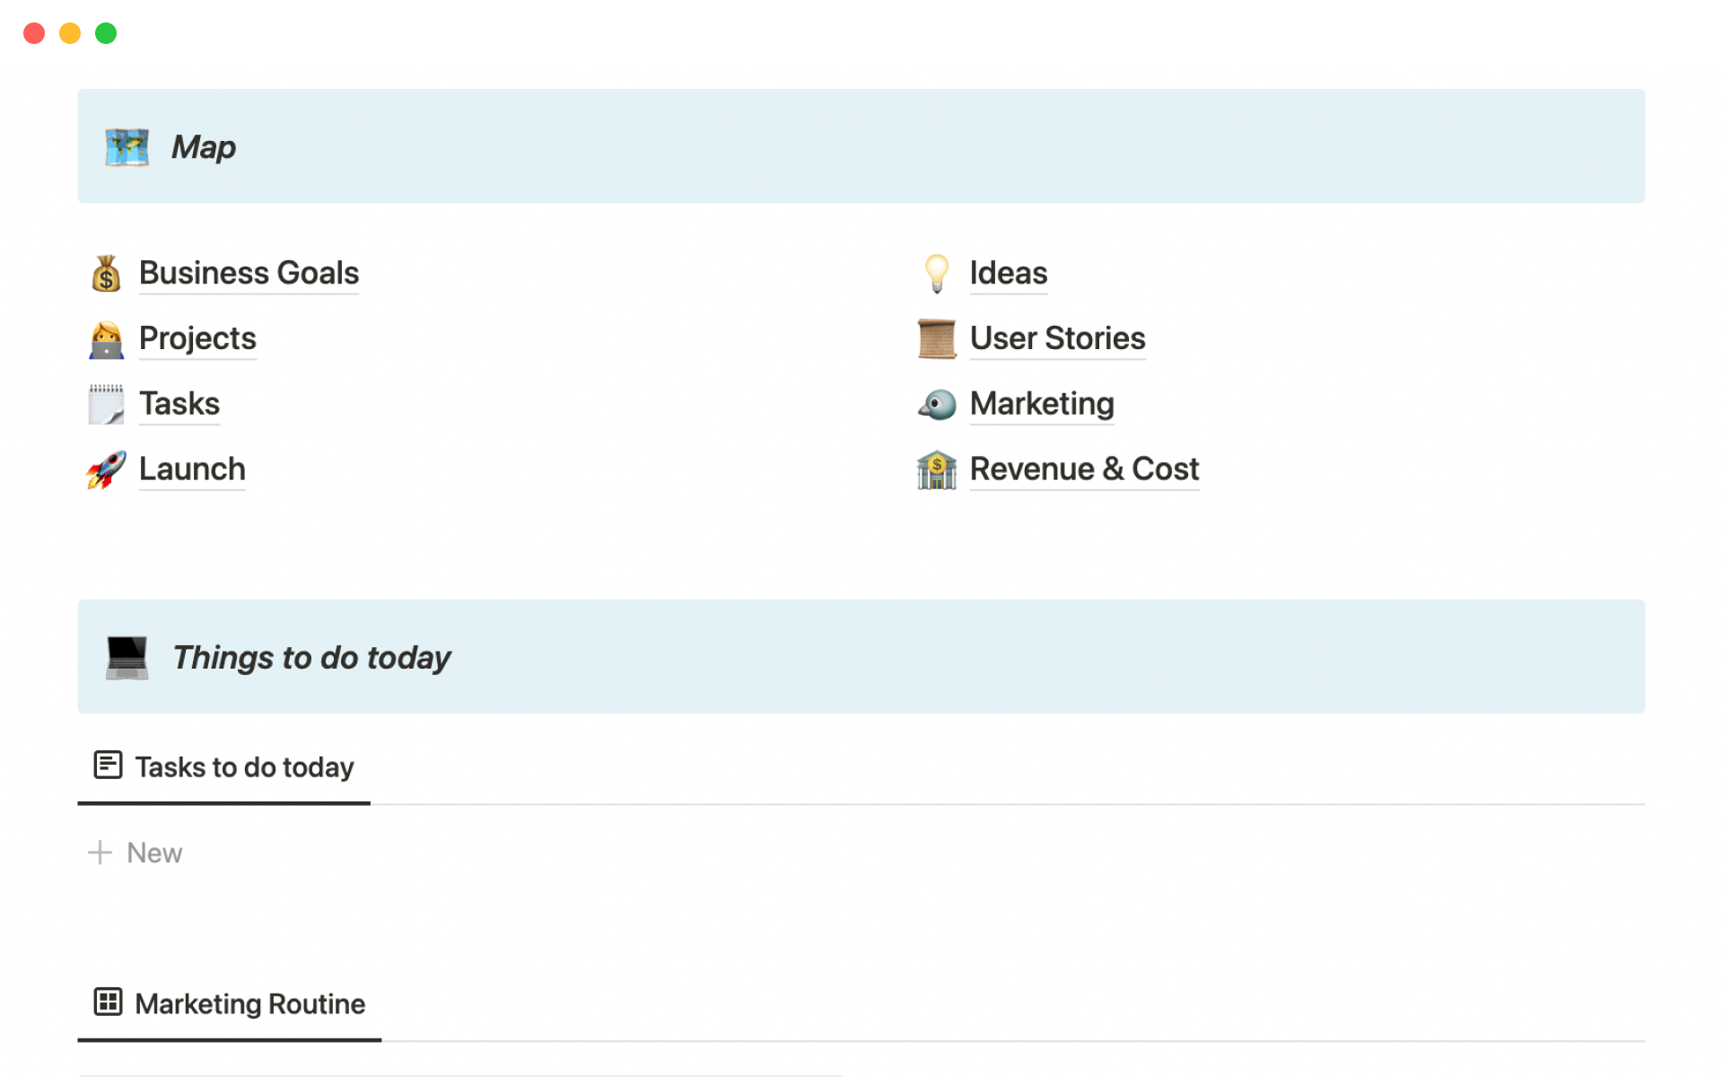The height and width of the screenshot is (1077, 1723).
Task: Open the User Stories page link
Action: tap(1057, 338)
